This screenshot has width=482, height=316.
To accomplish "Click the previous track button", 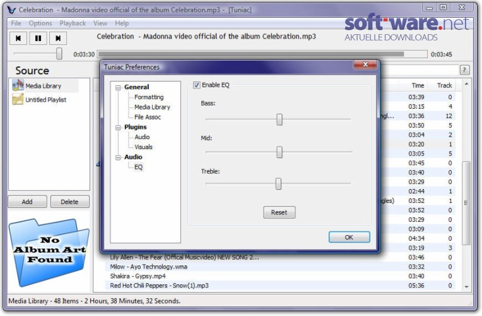I will point(18,38).
